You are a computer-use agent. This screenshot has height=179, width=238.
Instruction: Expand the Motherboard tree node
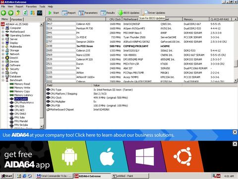tap(3, 32)
